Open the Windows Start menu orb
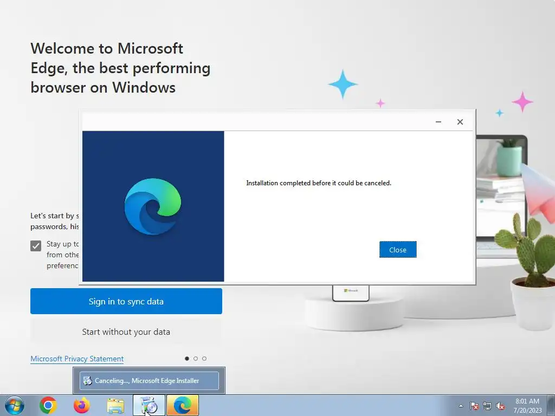Viewport: 555px width, 416px height. tap(15, 405)
